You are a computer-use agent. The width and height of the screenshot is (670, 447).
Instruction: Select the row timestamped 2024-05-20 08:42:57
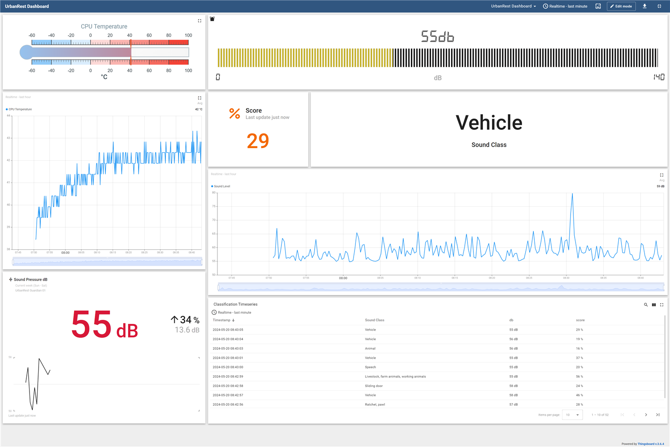point(437,395)
